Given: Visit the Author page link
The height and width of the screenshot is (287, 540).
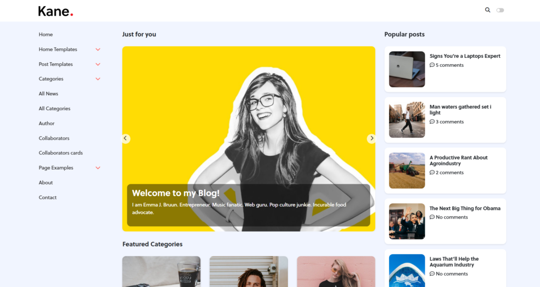Looking at the screenshot, I should 46,123.
